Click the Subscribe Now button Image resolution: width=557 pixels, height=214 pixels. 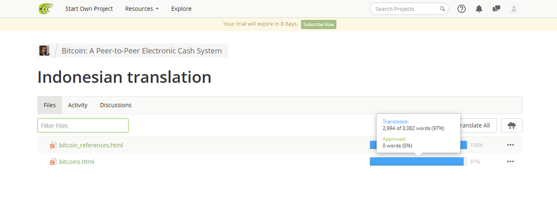pyautogui.click(x=319, y=24)
